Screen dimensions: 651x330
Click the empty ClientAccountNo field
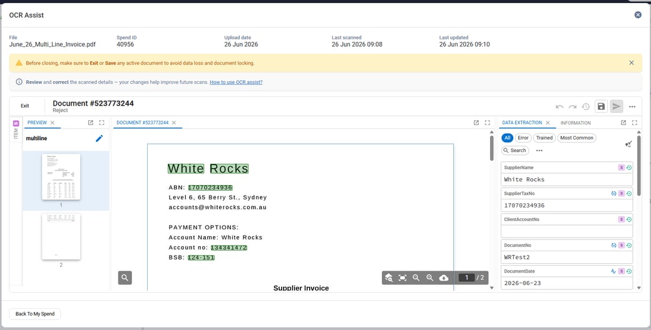[x=566, y=231]
